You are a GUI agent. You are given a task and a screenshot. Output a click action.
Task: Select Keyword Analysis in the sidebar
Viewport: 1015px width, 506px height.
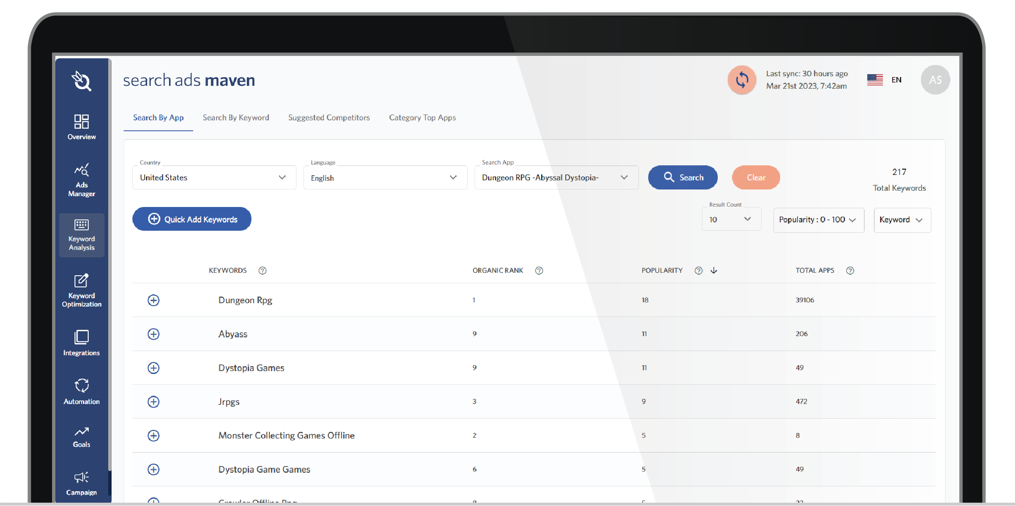coord(82,235)
